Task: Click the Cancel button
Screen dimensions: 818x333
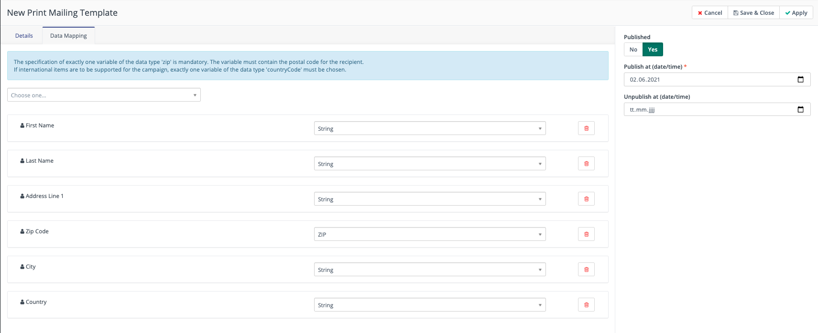Action: [709, 13]
